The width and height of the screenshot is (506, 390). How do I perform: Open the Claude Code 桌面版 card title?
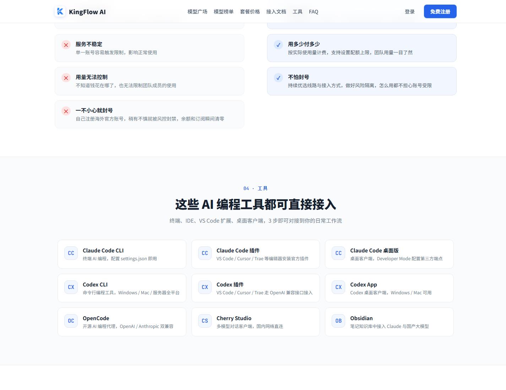374,250
